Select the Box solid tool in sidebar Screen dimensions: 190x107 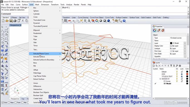tap(2, 50)
